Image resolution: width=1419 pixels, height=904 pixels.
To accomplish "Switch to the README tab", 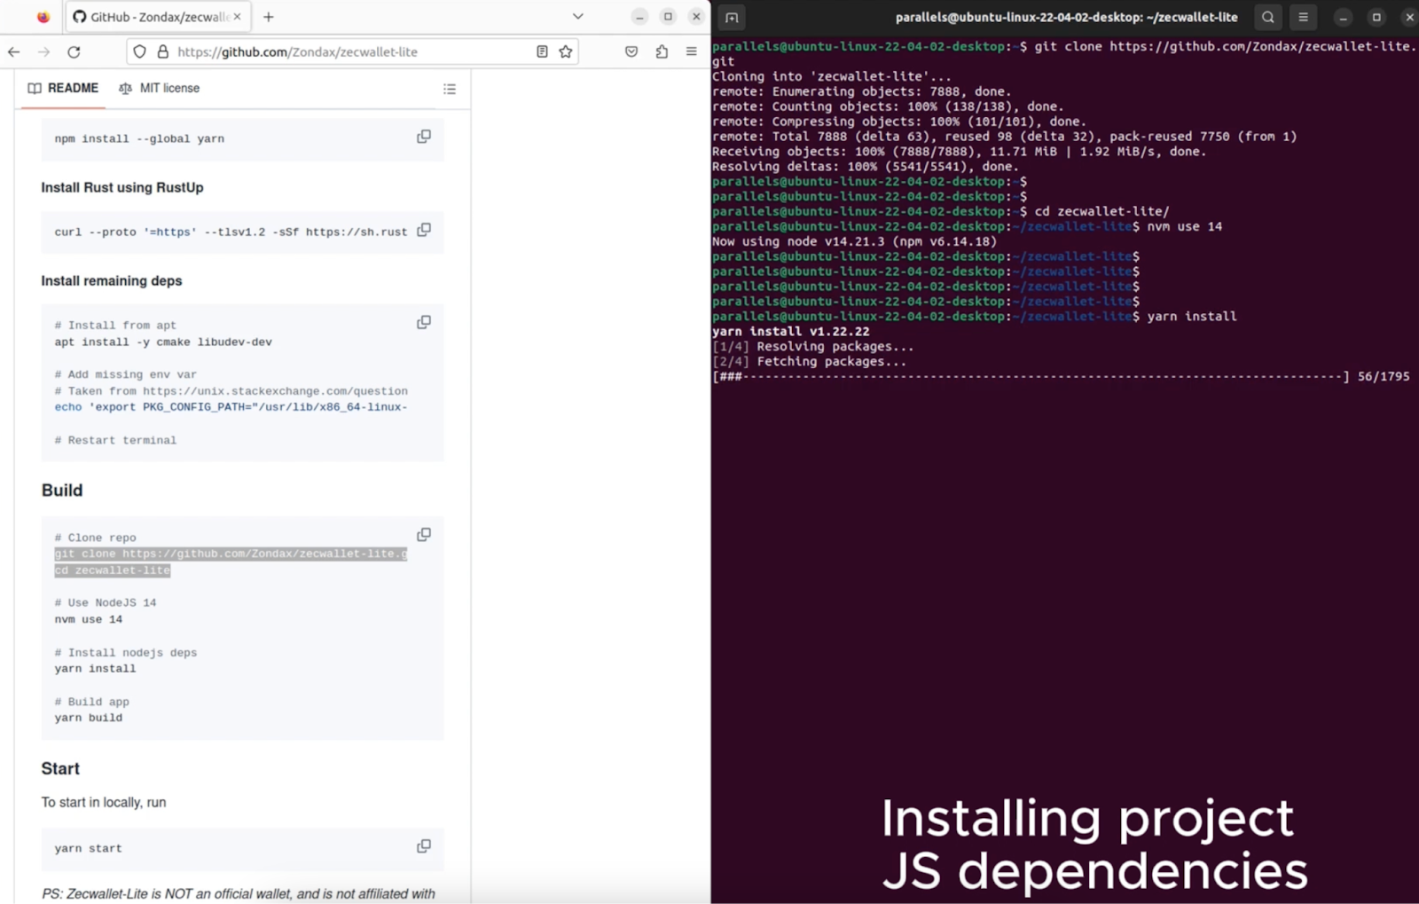I will pyautogui.click(x=63, y=88).
